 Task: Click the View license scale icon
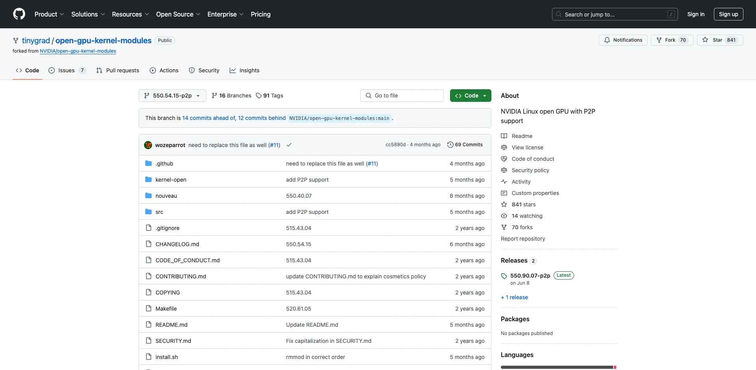(504, 147)
